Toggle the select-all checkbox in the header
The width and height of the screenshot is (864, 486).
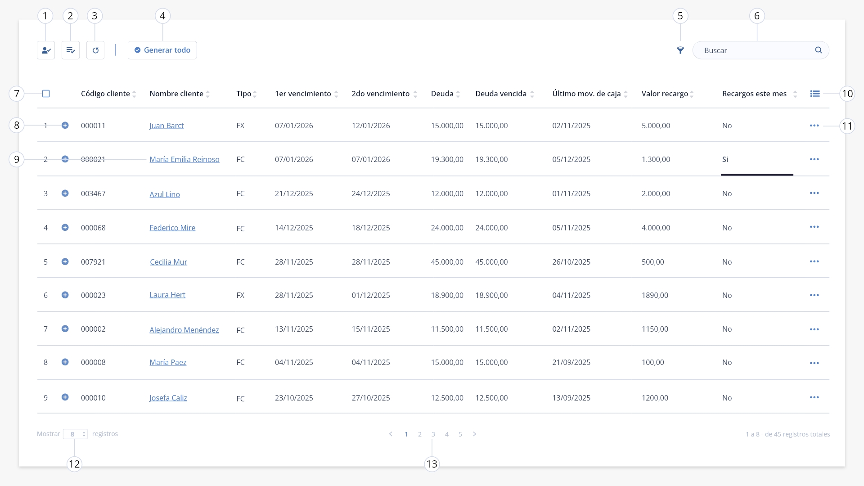pos(46,94)
